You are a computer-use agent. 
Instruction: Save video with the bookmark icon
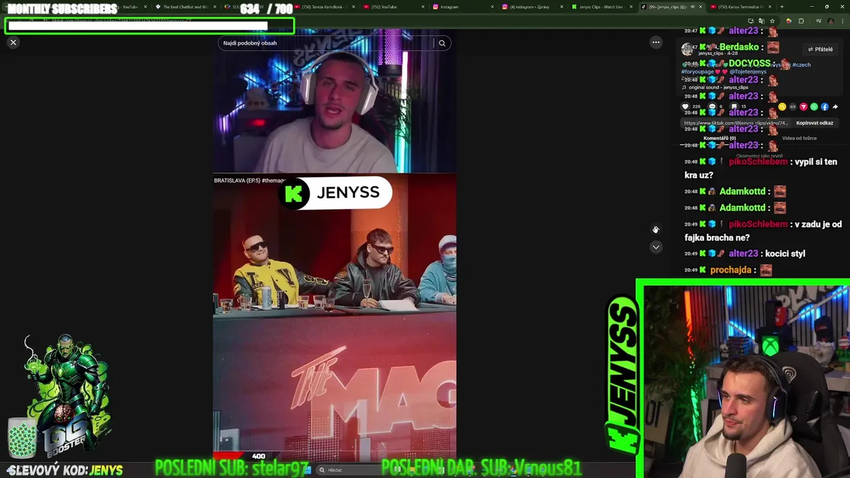(x=734, y=107)
